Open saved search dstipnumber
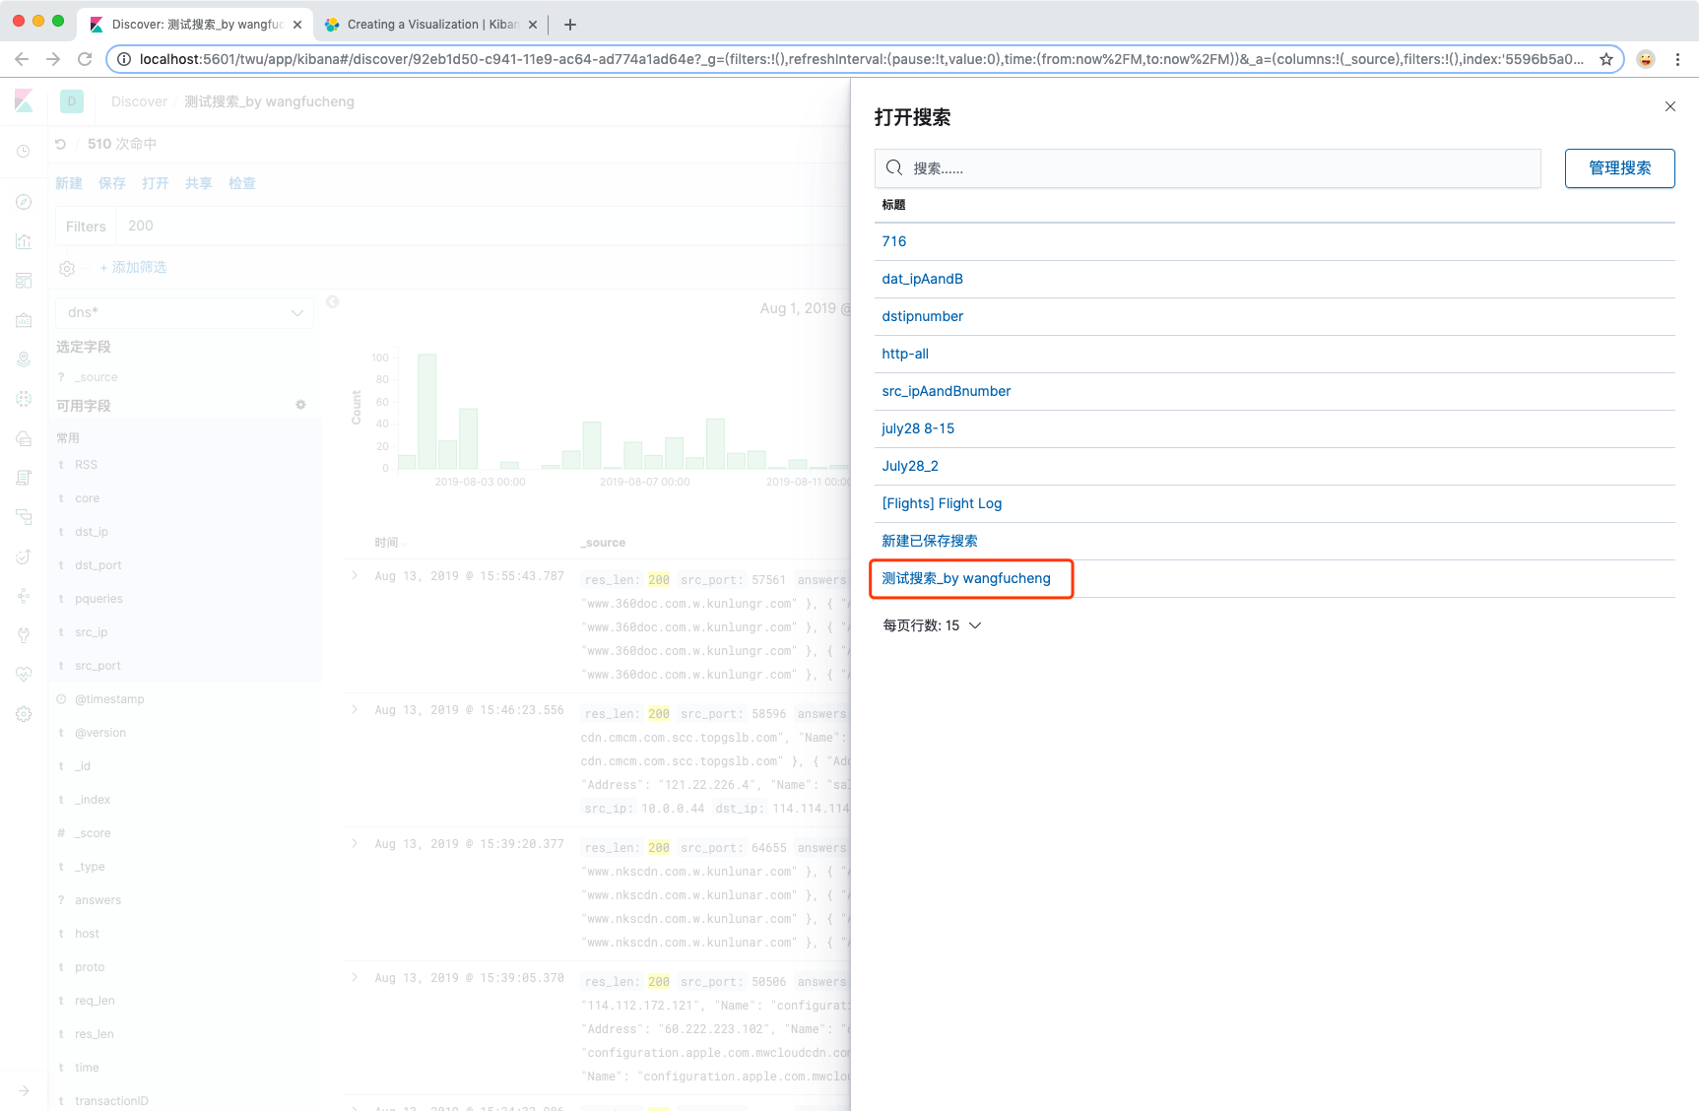This screenshot has width=1699, height=1111. coord(922,316)
